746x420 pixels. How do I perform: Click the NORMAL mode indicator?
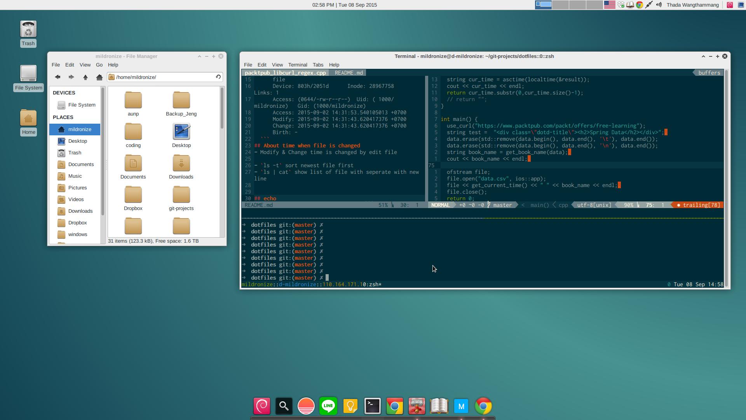pyautogui.click(x=439, y=205)
